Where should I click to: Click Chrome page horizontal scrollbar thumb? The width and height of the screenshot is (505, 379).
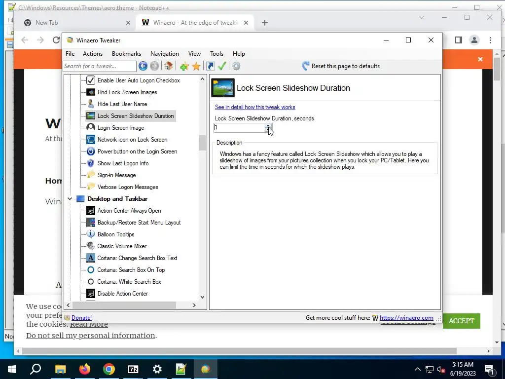point(239,351)
